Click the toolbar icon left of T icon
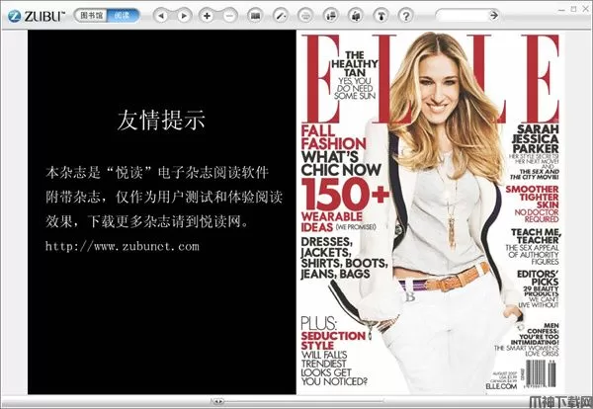593x409 pixels. [356, 16]
